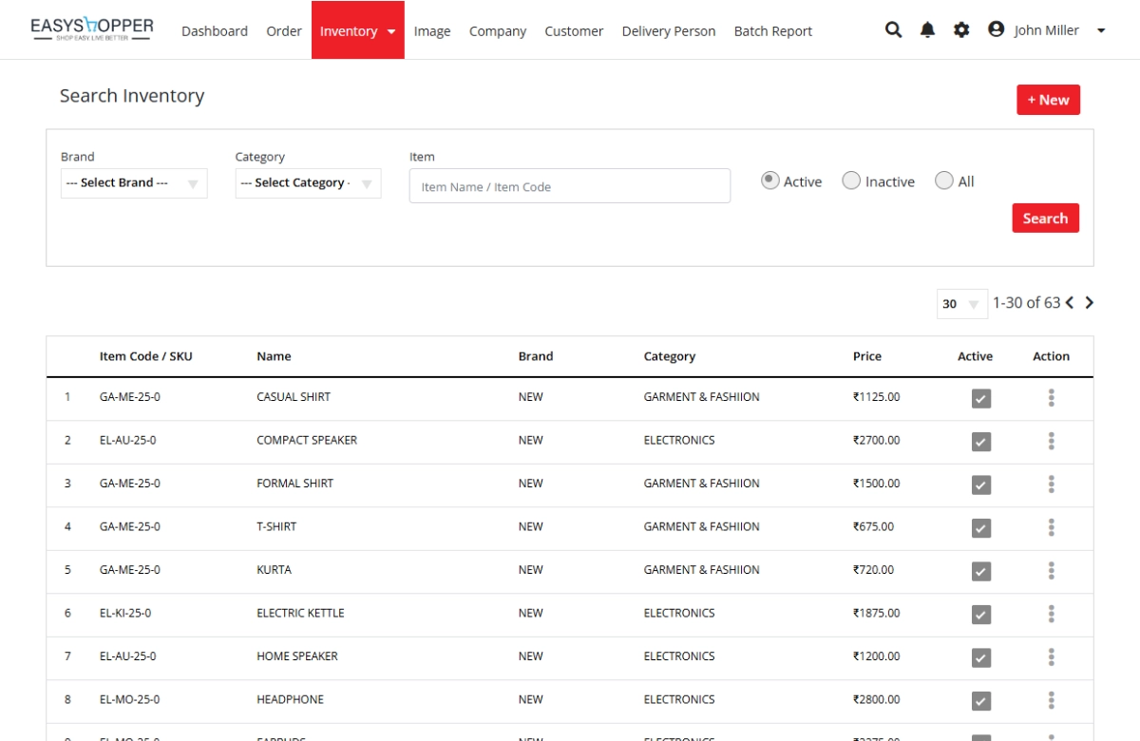Select the Inactive radio button
Screen dimensions: 1140x741
tap(851, 180)
